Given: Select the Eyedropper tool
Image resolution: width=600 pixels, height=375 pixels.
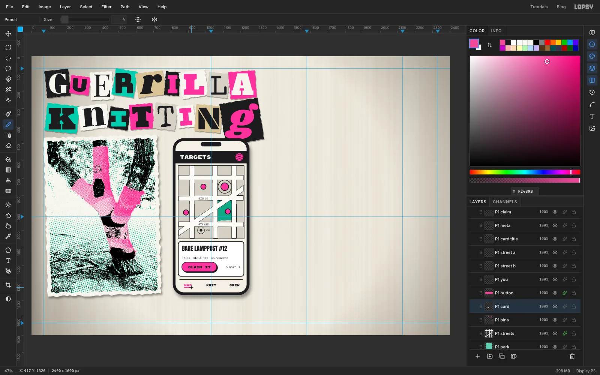Looking at the screenshot, I should click(x=8, y=236).
